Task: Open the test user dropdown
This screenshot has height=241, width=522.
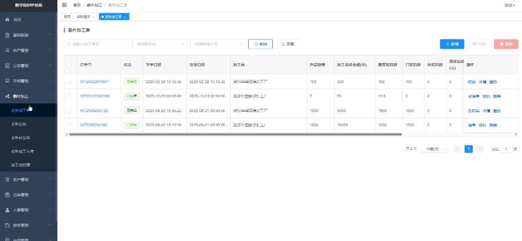Action: (x=510, y=5)
